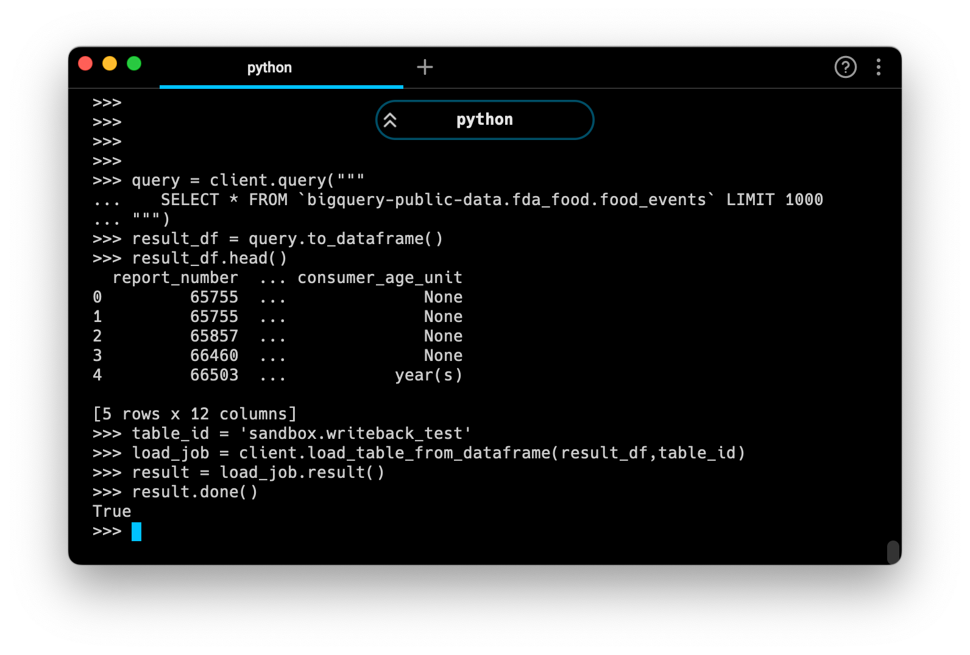Viewport: 970px width, 655px height.
Task: Click the text "result.done()"
Action: [195, 492]
